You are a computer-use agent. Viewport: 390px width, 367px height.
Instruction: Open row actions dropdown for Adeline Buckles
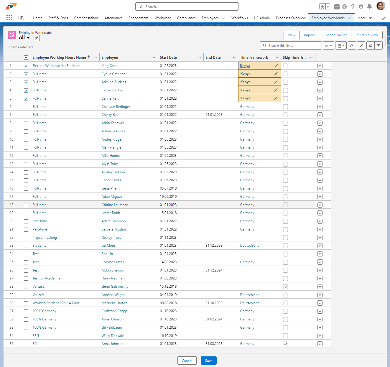[x=320, y=82]
